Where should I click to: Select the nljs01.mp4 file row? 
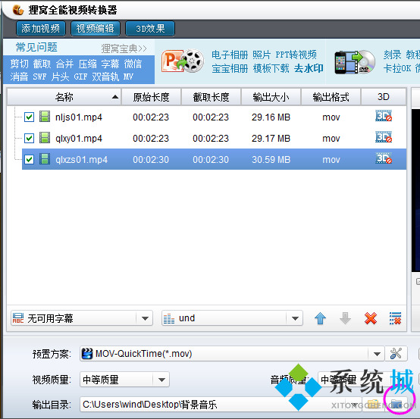(214, 117)
